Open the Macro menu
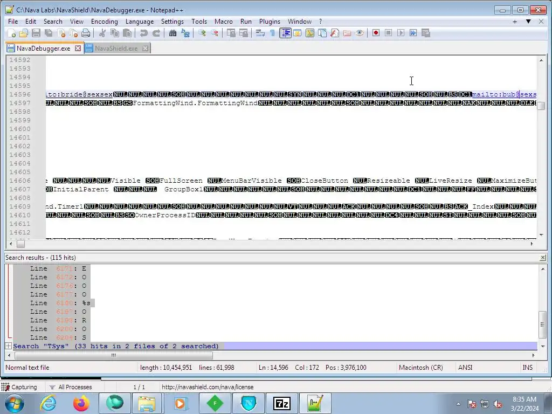The image size is (552, 414). coord(224,22)
